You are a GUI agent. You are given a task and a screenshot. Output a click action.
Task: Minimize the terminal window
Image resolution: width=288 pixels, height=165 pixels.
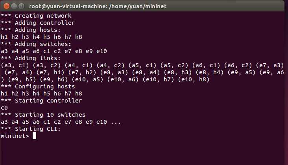[14, 6]
